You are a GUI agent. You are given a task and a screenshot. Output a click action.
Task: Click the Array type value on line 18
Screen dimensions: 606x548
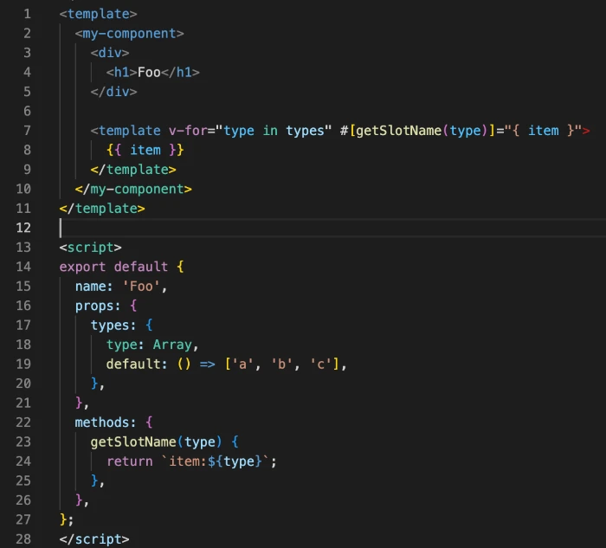click(172, 345)
